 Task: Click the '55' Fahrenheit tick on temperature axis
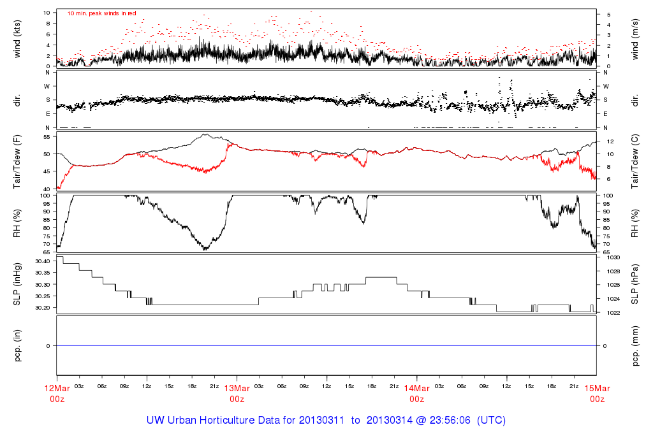point(47,137)
